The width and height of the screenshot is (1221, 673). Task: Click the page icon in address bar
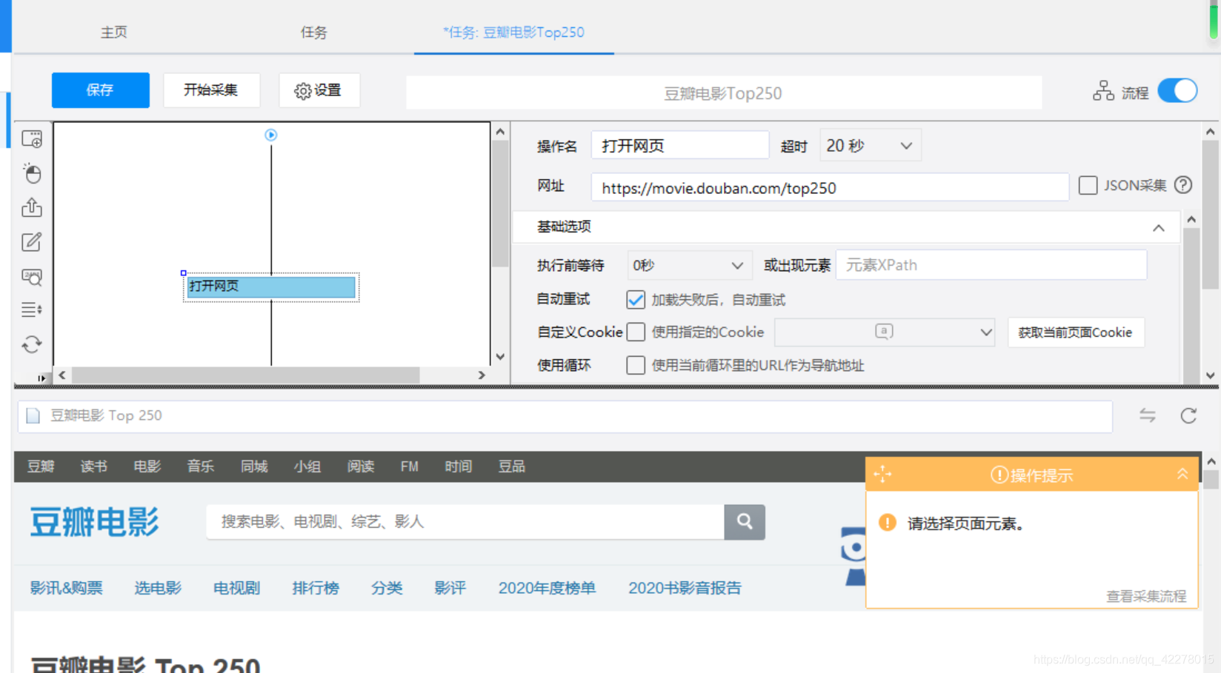[x=33, y=415]
